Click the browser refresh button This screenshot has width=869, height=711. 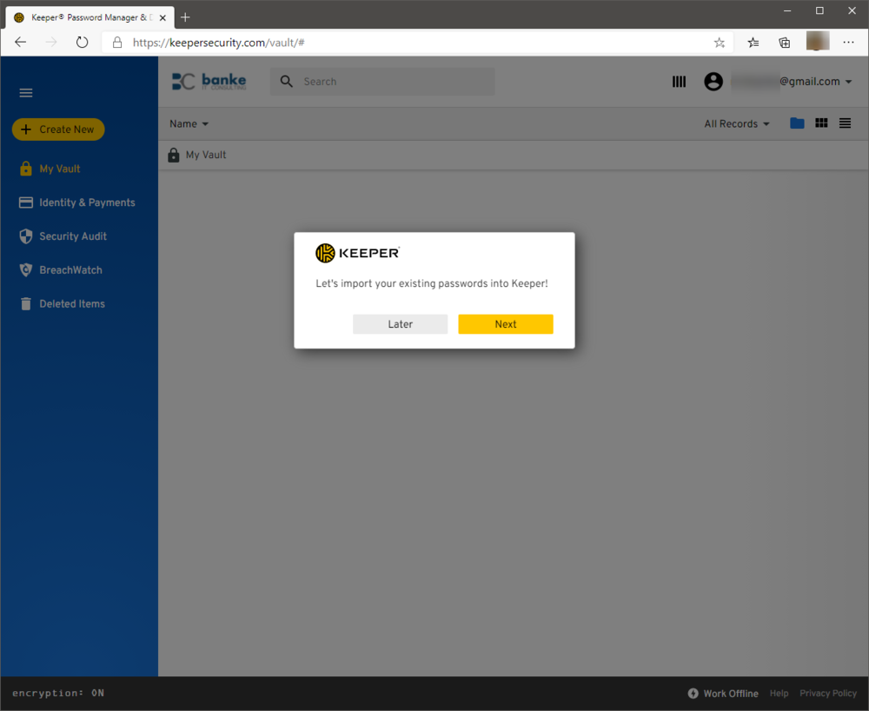[82, 42]
